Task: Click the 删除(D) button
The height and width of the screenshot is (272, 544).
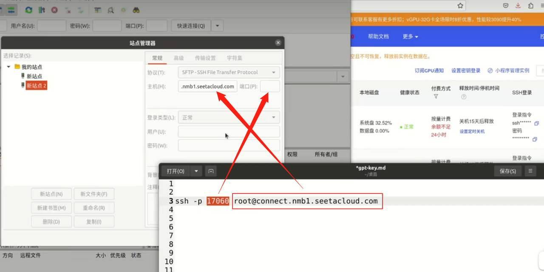Action: pos(51,221)
